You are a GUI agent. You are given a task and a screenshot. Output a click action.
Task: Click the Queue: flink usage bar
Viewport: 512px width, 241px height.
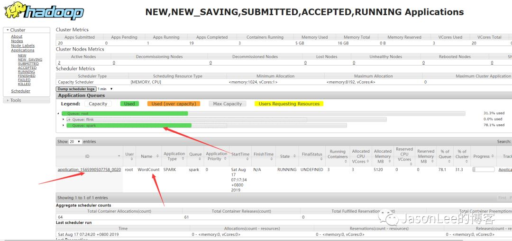(226, 120)
